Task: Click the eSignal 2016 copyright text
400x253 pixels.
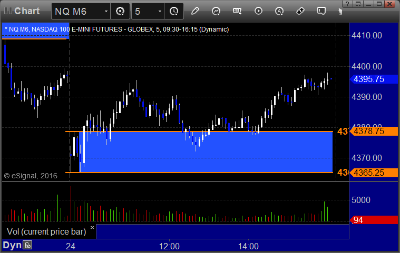Action: tap(31, 176)
